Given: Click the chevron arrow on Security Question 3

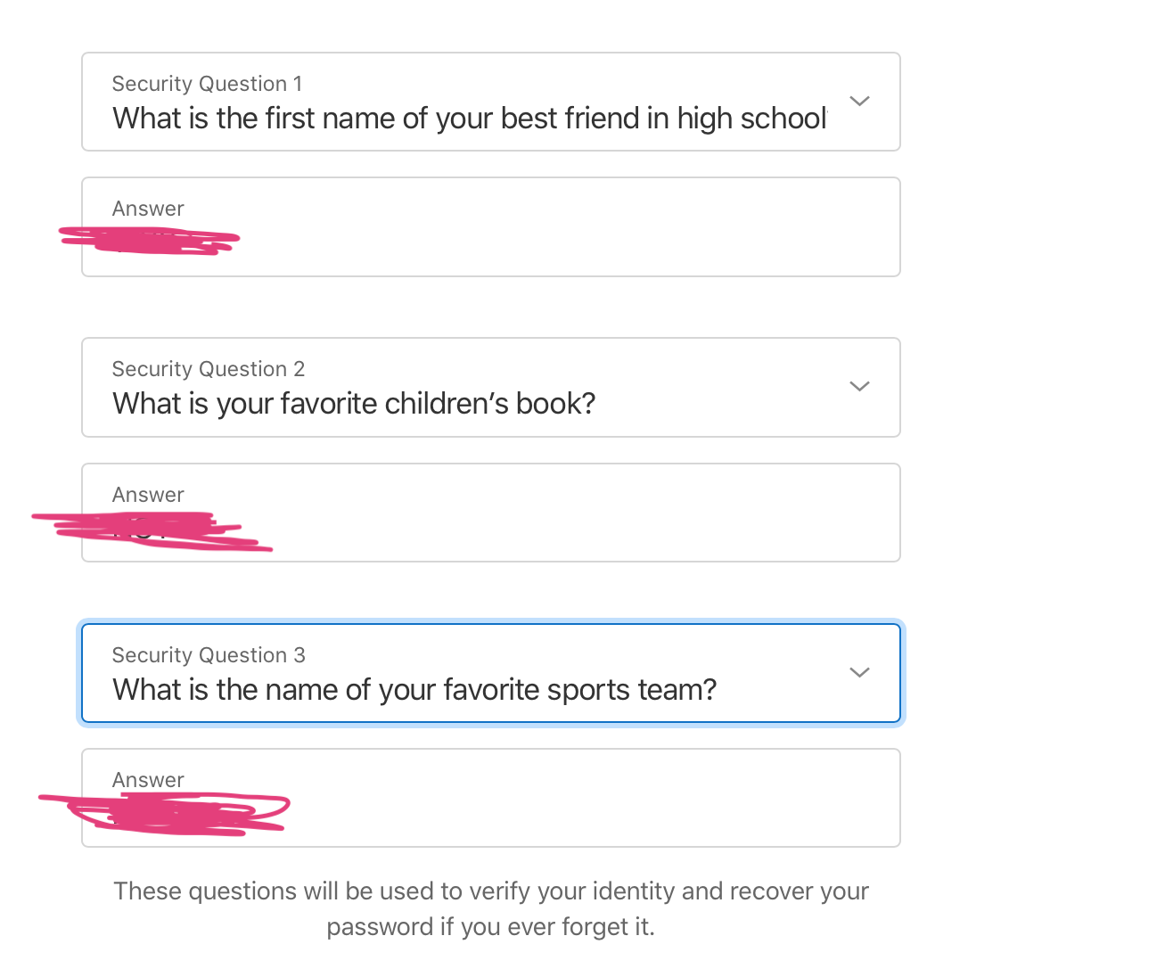Looking at the screenshot, I should point(859,672).
